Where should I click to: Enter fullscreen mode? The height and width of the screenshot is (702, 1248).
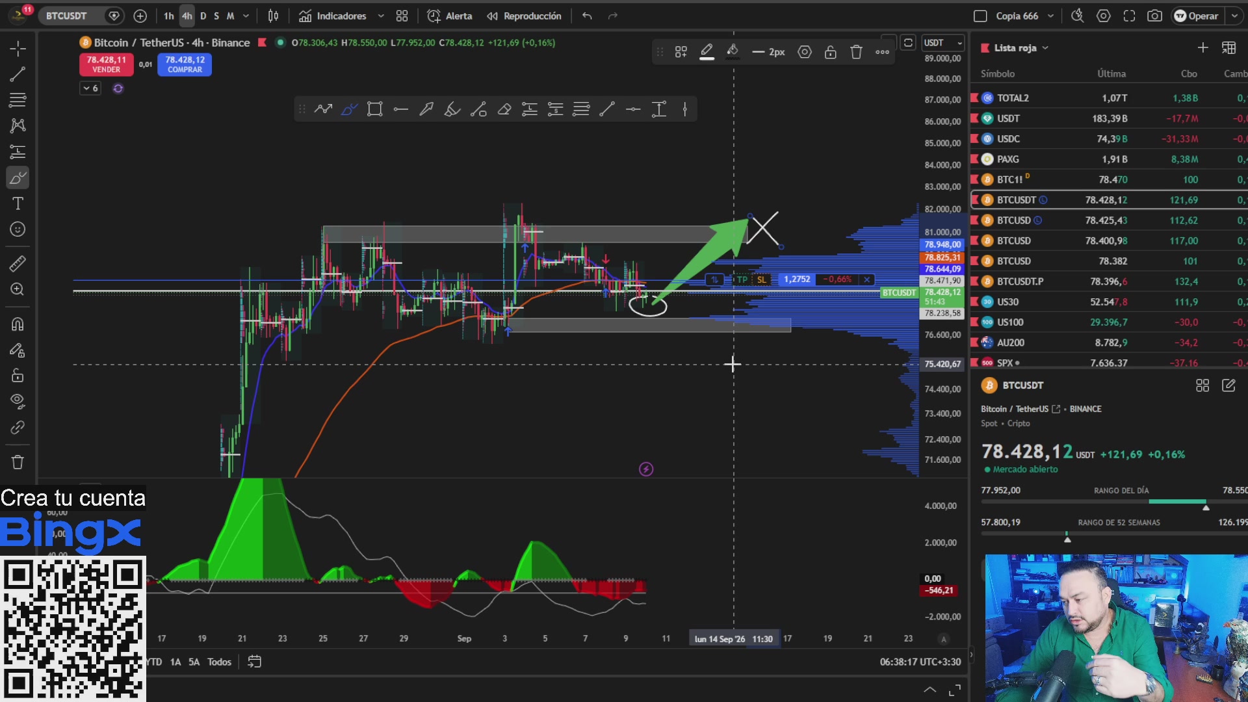[1129, 16]
